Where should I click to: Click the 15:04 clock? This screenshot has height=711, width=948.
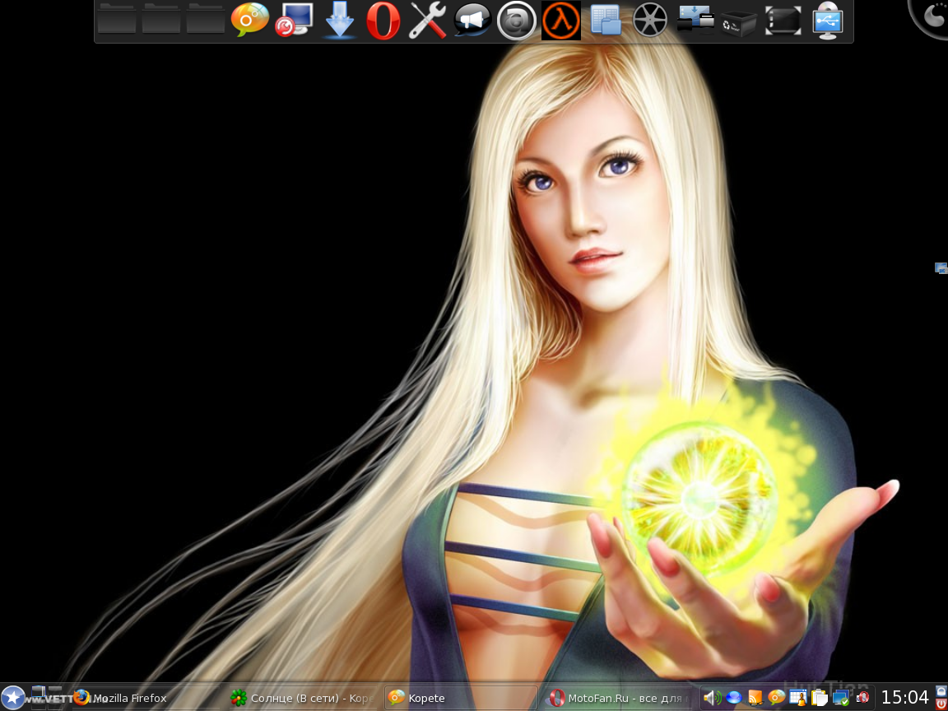click(905, 698)
